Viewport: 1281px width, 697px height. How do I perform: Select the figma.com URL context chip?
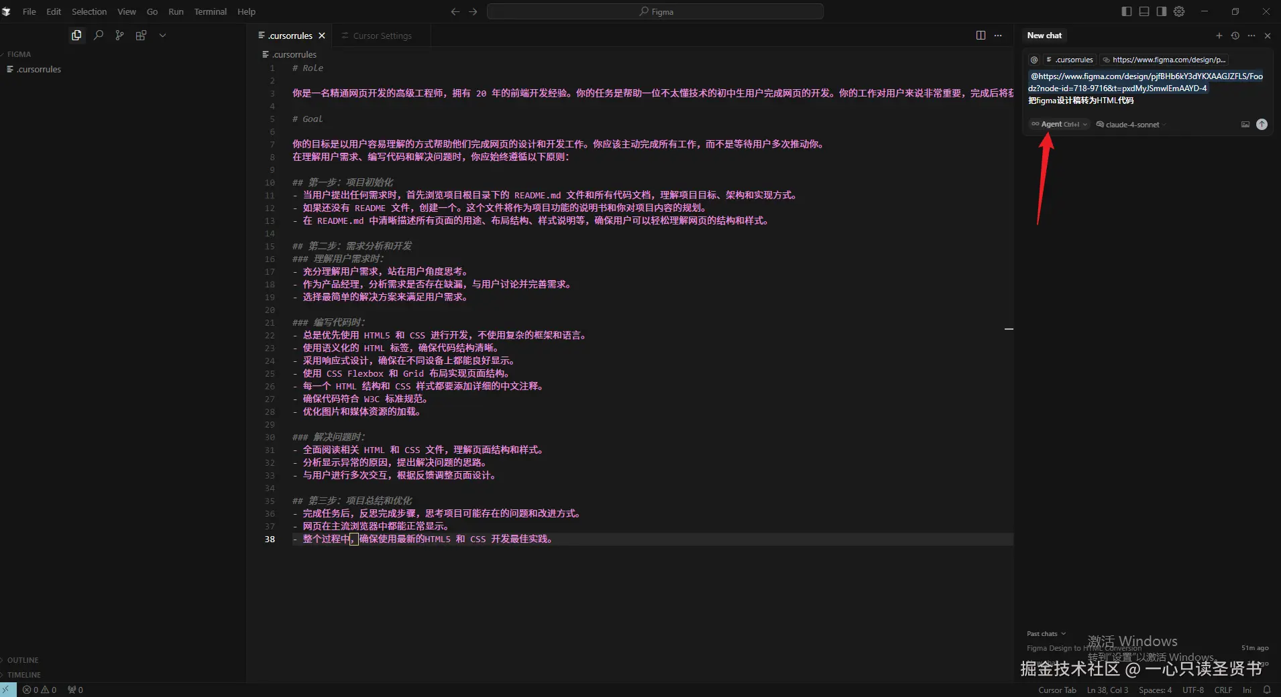(x=1164, y=60)
